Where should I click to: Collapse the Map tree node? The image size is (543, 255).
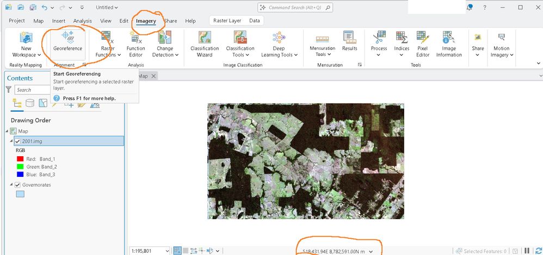7,131
